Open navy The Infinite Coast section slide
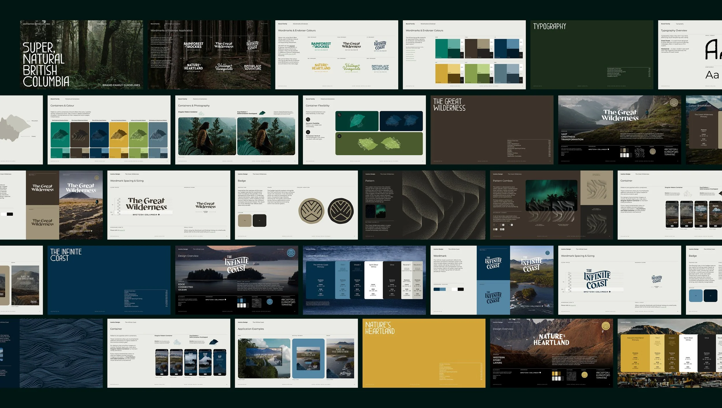 pos(109,280)
